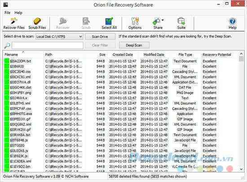Sort by Created Date column
Image resolution: width=247 pixels, height=182 pixels.
tap(123, 55)
